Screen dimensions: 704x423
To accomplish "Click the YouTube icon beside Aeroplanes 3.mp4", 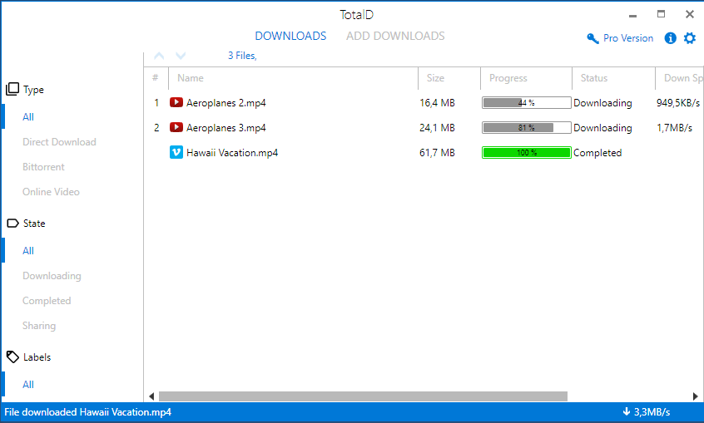I will pyautogui.click(x=176, y=127).
